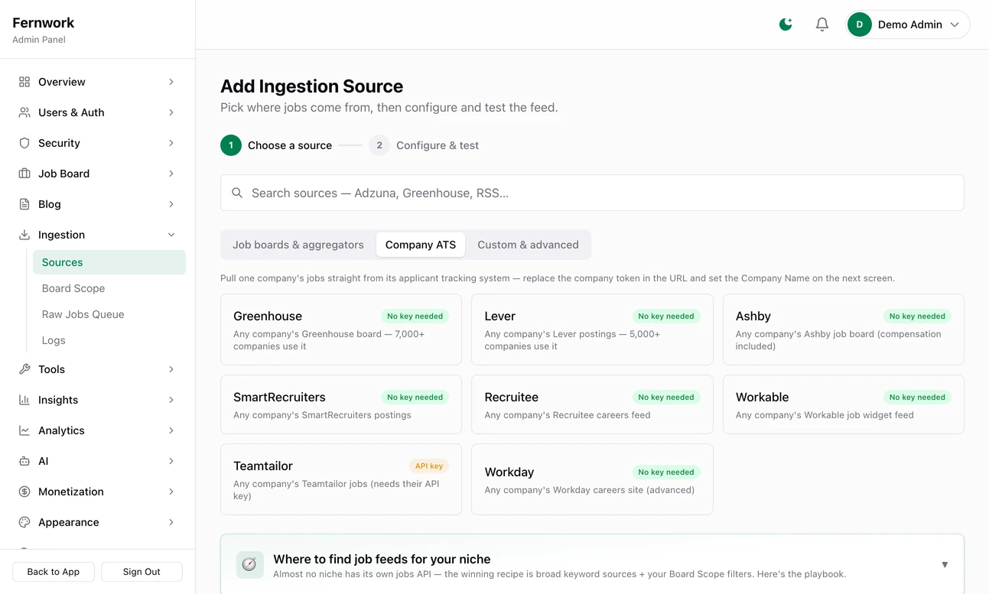Open notifications bell
Screen dimensions: 989x594
tap(822, 24)
